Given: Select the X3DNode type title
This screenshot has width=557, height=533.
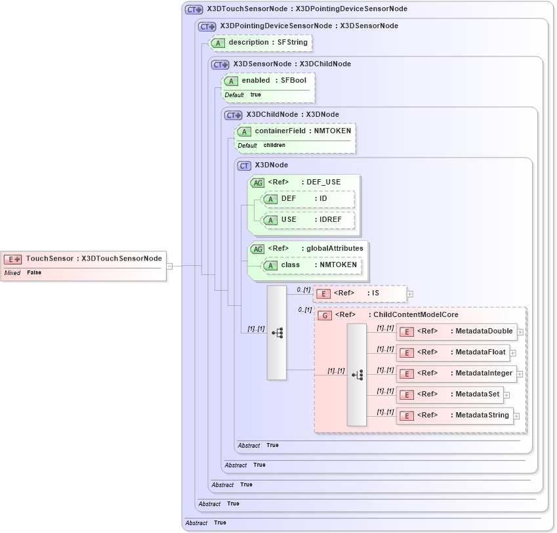Looking at the screenshot, I should coord(272,165).
